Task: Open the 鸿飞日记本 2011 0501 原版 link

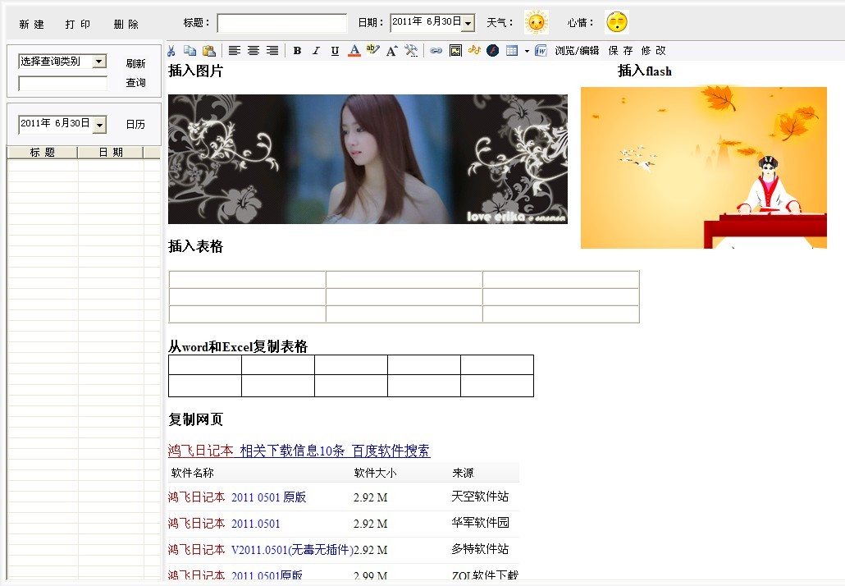Action: [237, 497]
